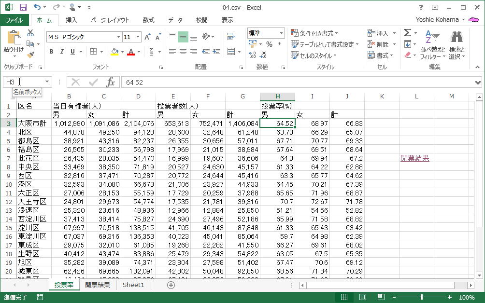
Task: Switch to the 開票結果 sheet tab
Action: [x=98, y=285]
